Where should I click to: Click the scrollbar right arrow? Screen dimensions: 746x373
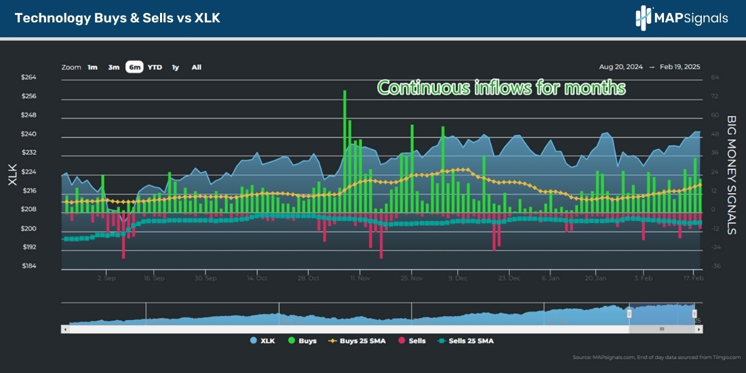(x=699, y=329)
